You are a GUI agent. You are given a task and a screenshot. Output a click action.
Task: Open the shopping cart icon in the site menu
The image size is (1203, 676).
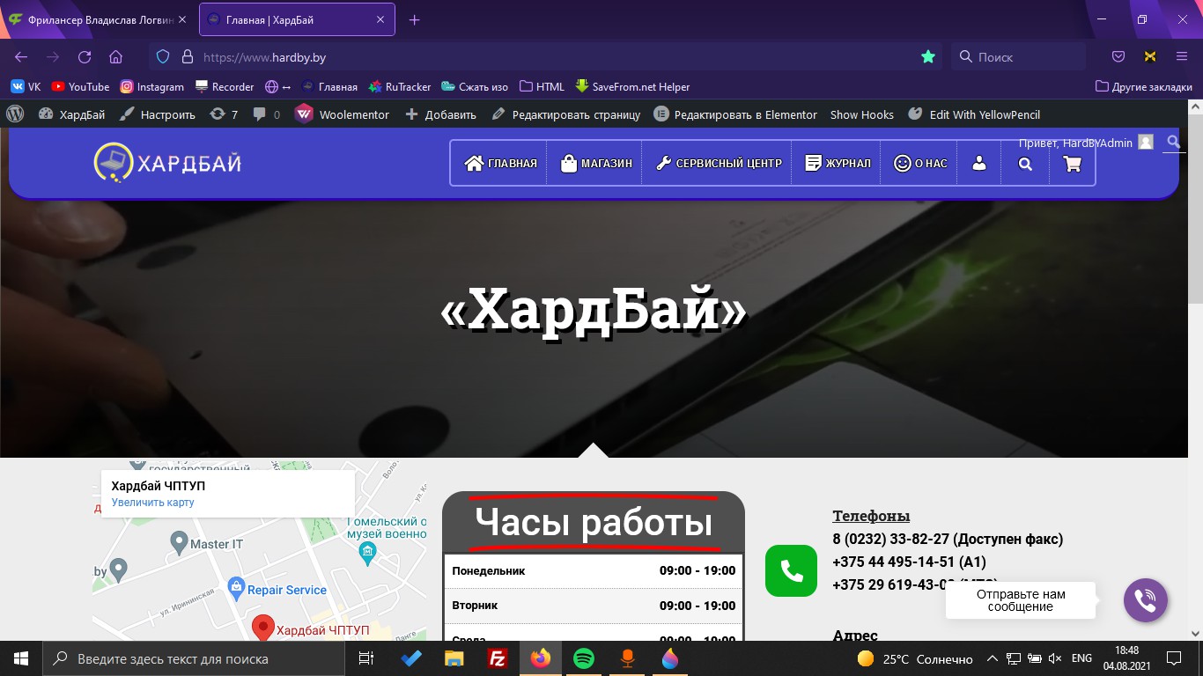click(1072, 164)
